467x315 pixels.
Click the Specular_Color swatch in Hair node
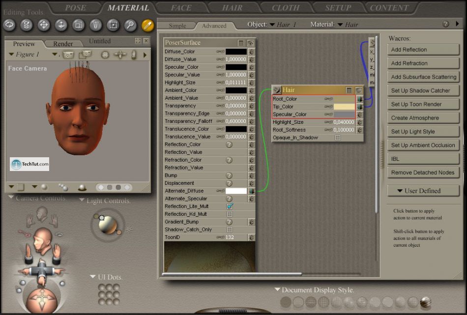344,115
